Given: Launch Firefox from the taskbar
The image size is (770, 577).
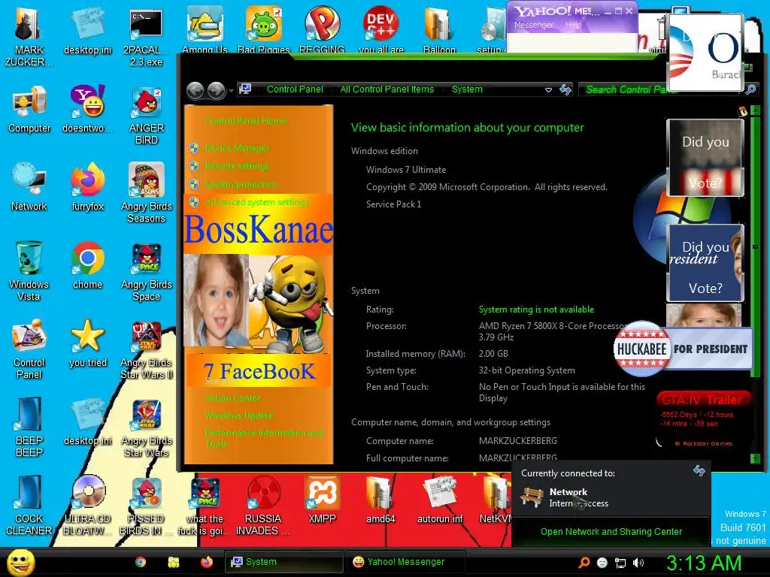Looking at the screenshot, I should (x=207, y=562).
